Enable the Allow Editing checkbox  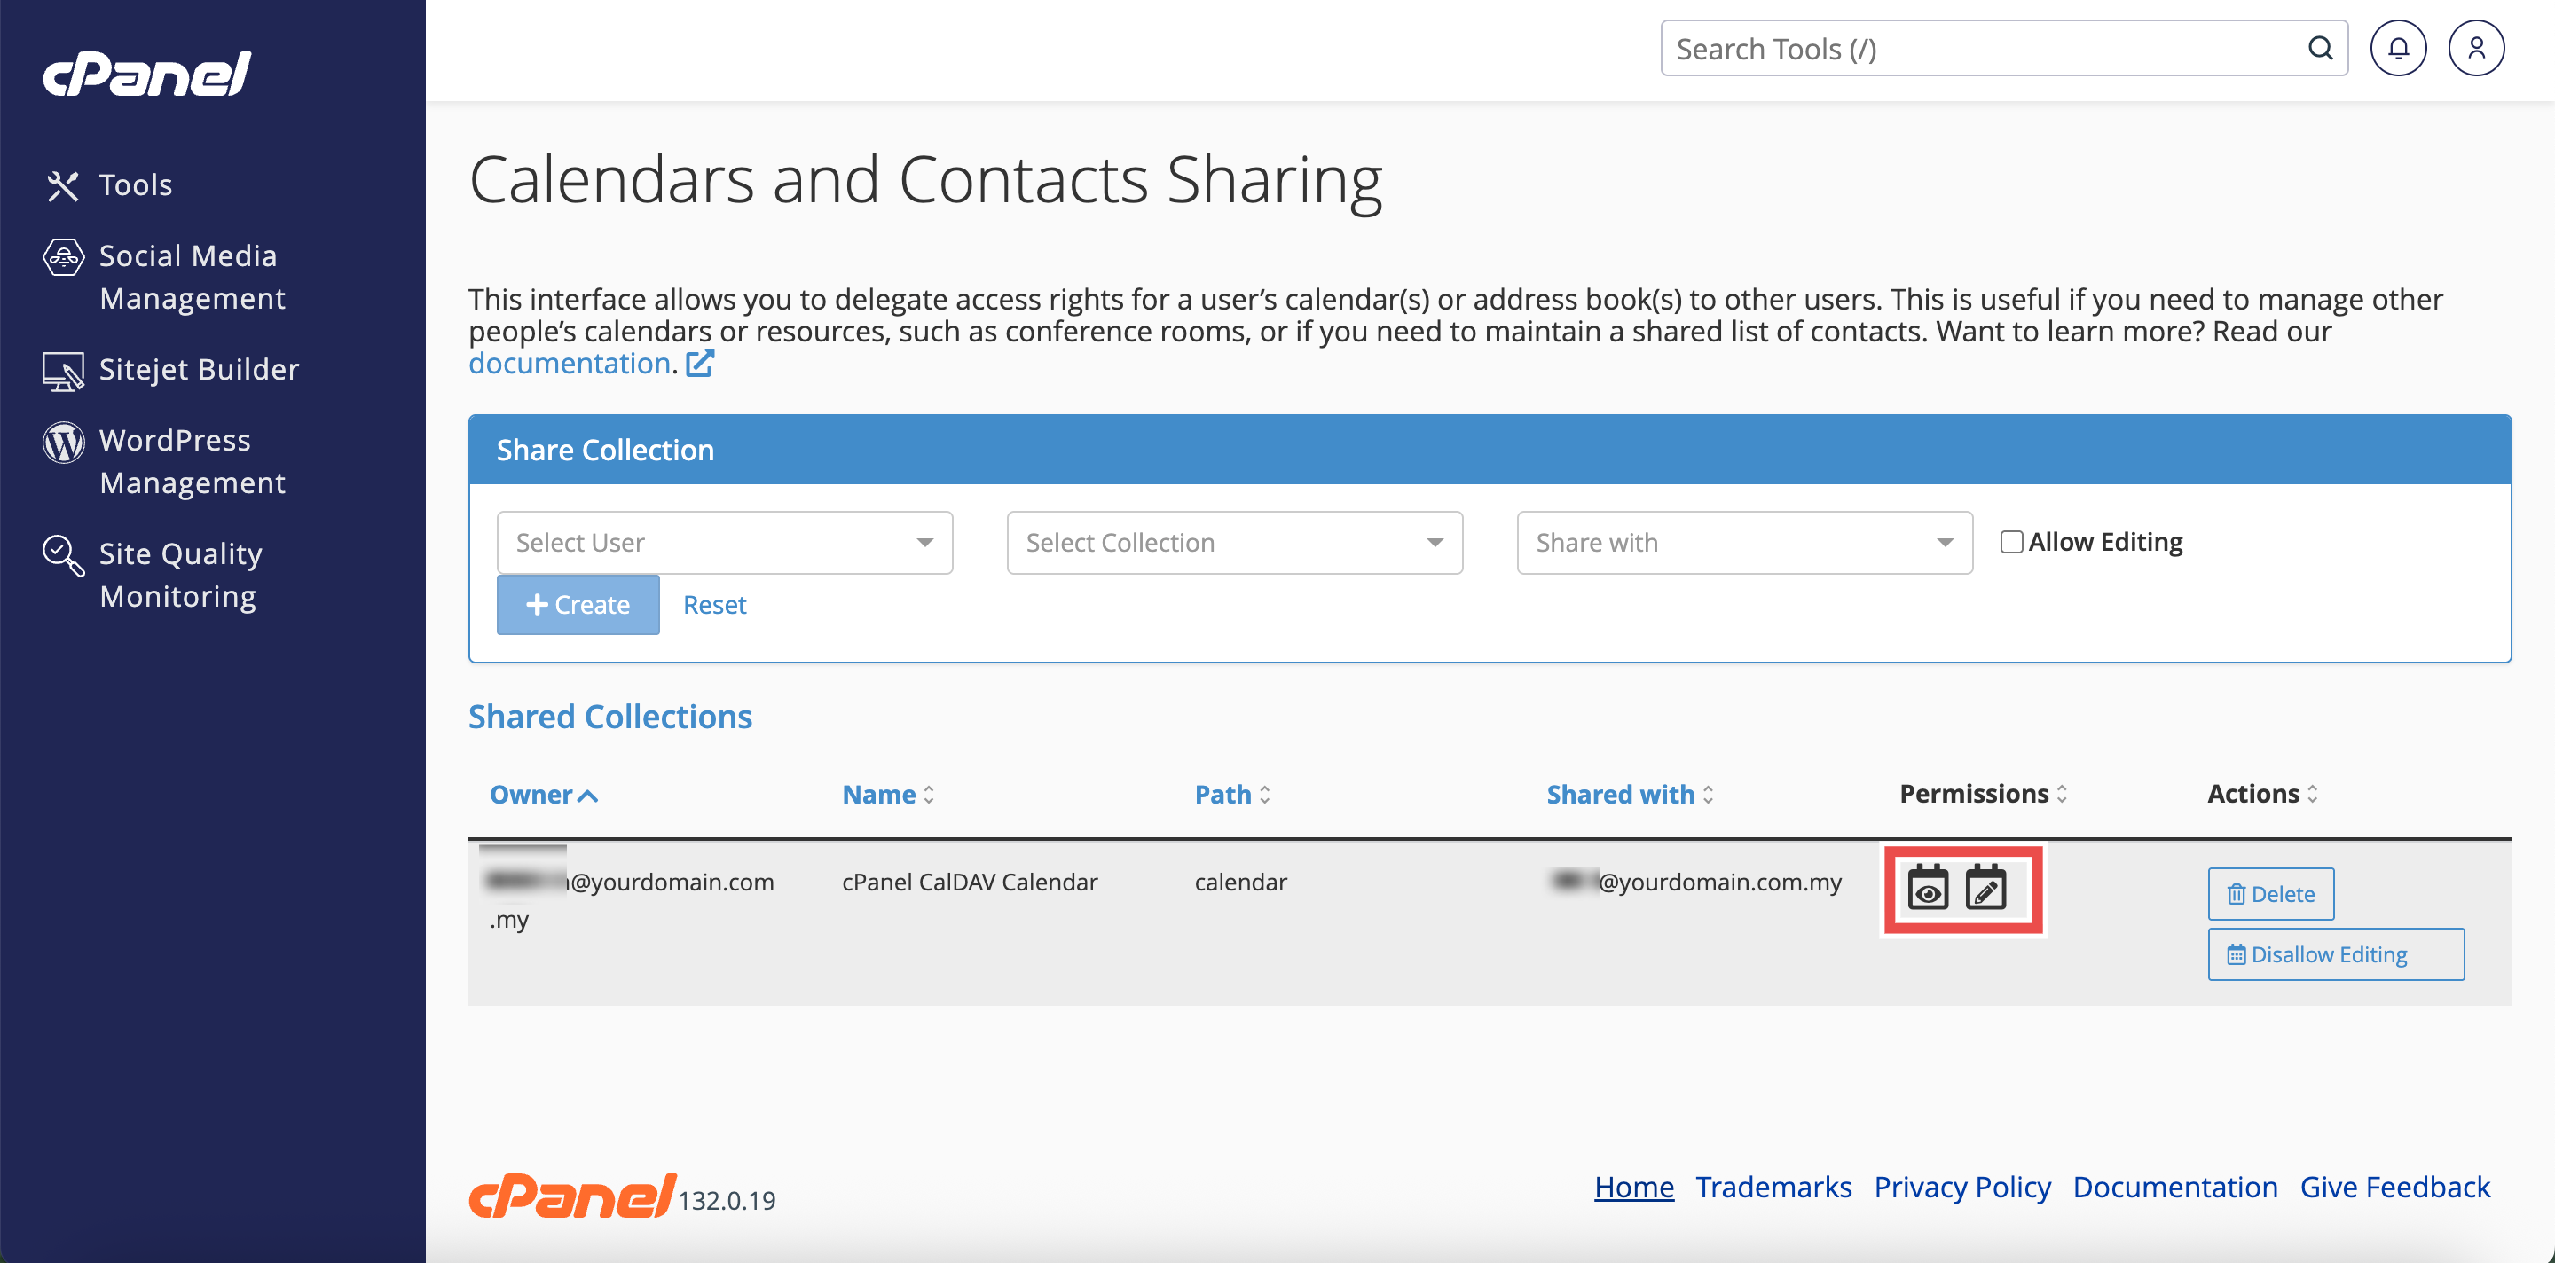(2010, 542)
